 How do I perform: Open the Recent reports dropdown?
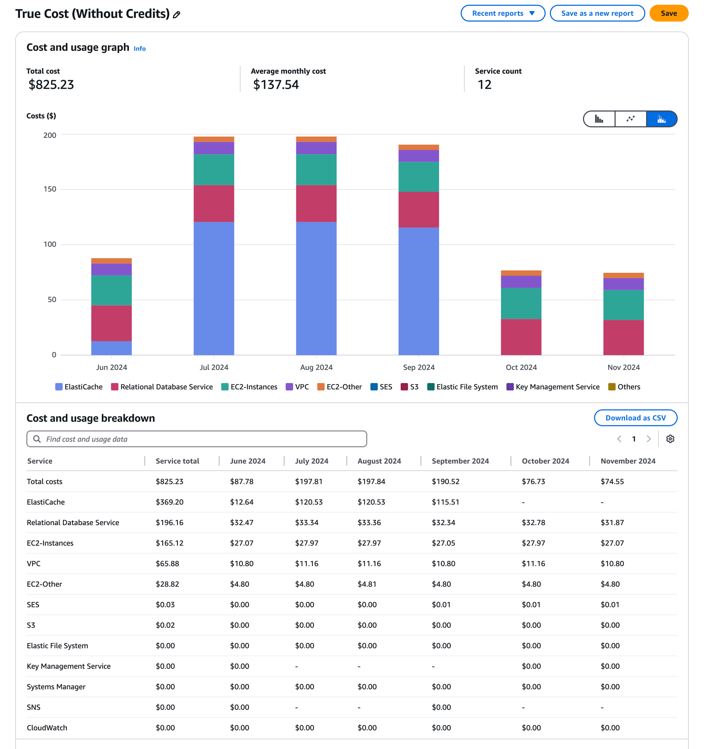pos(503,13)
